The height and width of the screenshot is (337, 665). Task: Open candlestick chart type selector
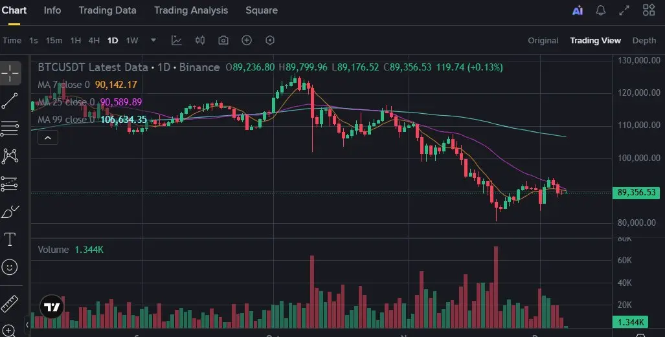(199, 40)
